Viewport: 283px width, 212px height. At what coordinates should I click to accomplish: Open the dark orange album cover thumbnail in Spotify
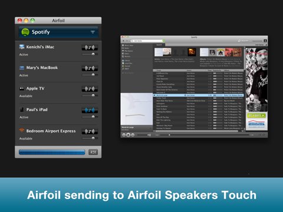click(x=192, y=52)
